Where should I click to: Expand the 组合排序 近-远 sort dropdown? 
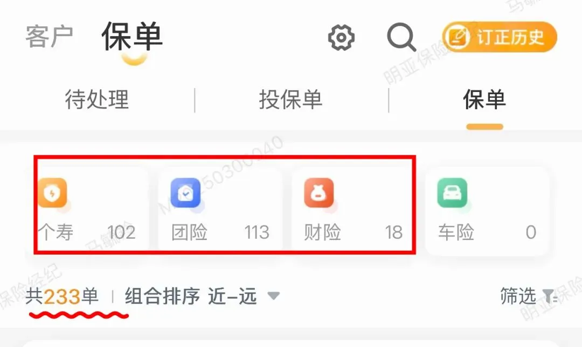click(202, 296)
